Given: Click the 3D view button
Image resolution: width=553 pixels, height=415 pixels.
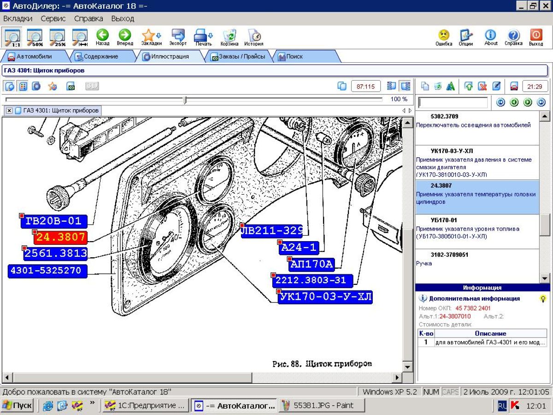Looking at the screenshot, I should coord(92,86).
